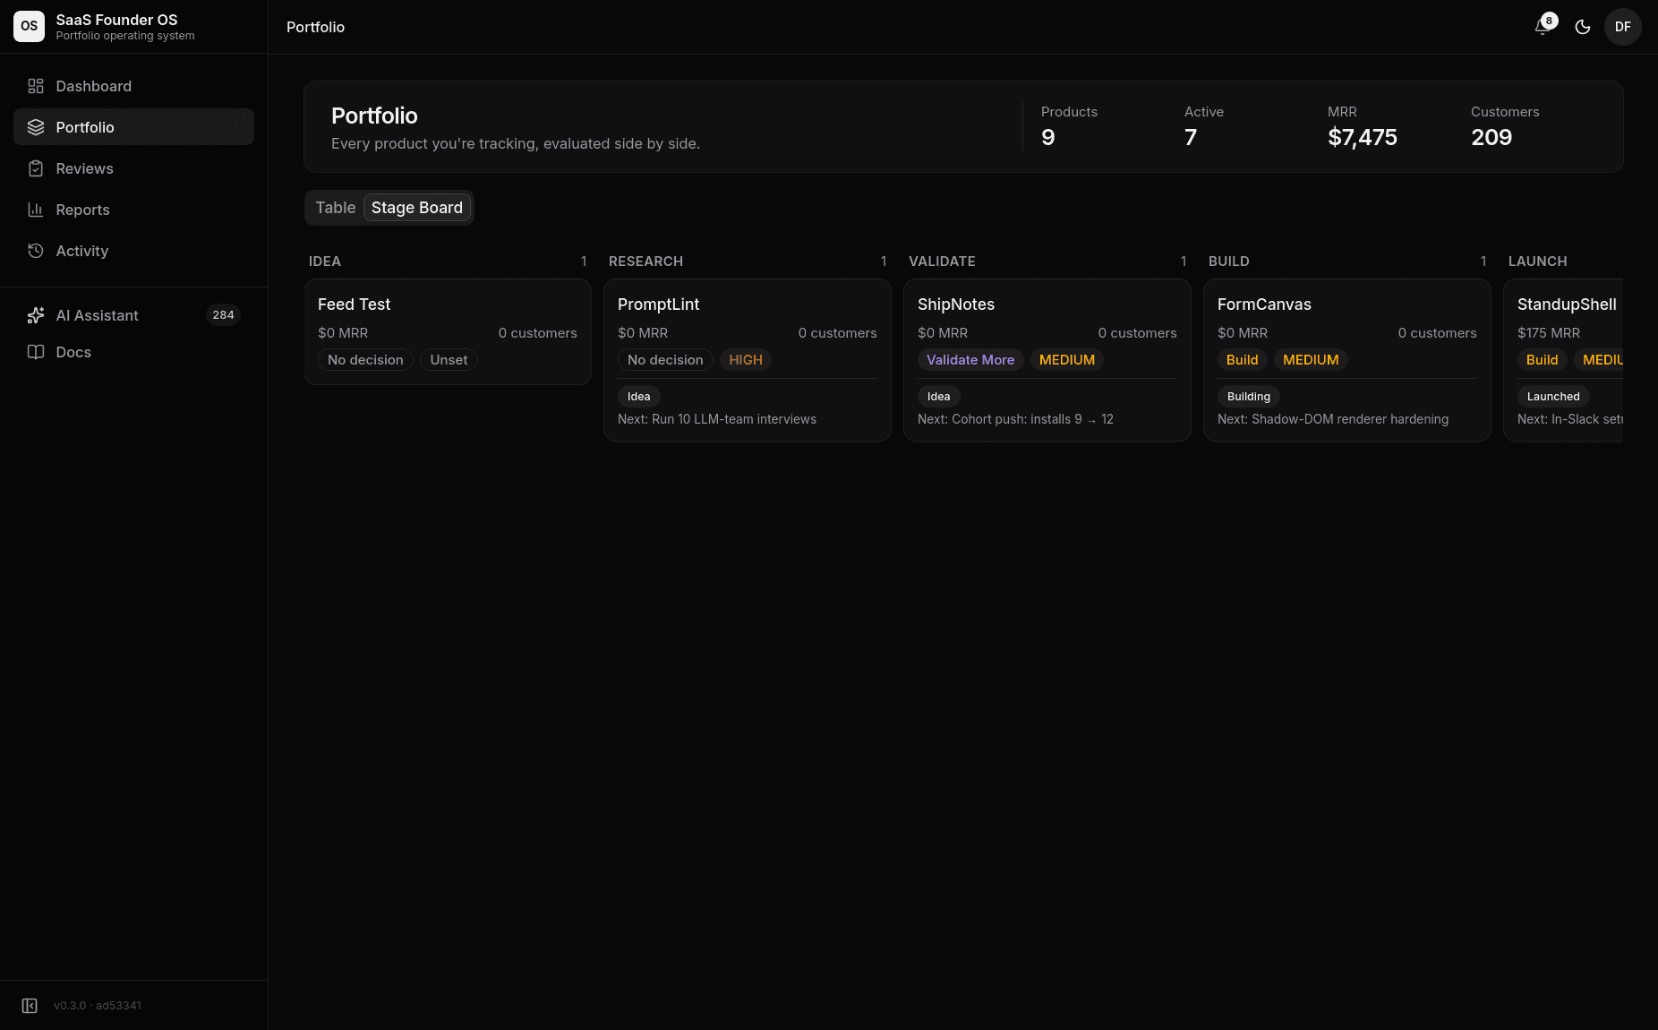Click the Reports bar chart icon
The height and width of the screenshot is (1030, 1658).
[x=36, y=210]
